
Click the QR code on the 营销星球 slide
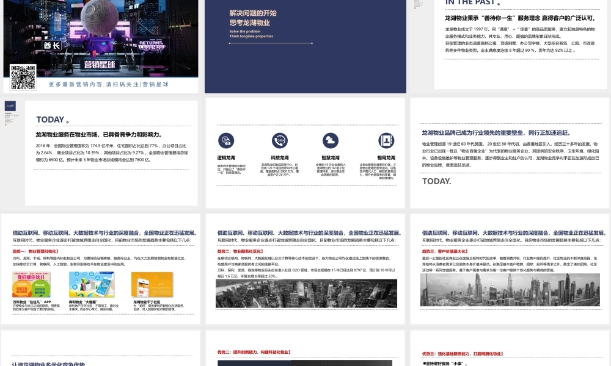(23, 78)
